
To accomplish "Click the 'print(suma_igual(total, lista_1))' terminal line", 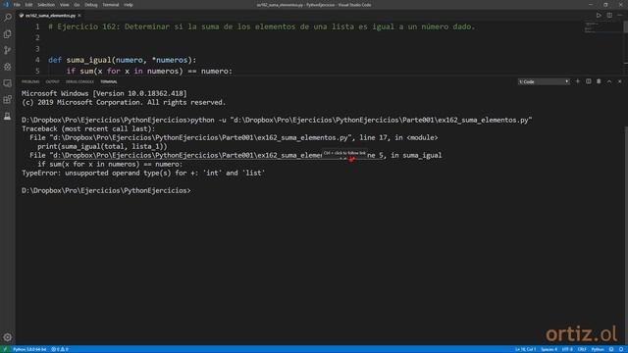I will (102, 146).
